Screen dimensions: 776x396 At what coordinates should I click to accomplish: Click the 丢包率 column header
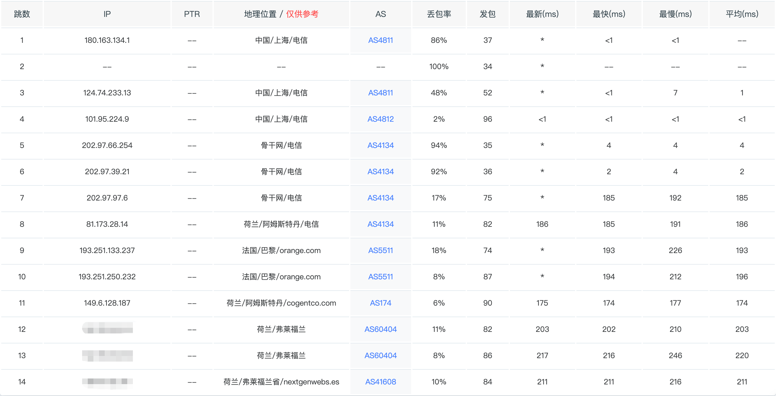tap(439, 14)
